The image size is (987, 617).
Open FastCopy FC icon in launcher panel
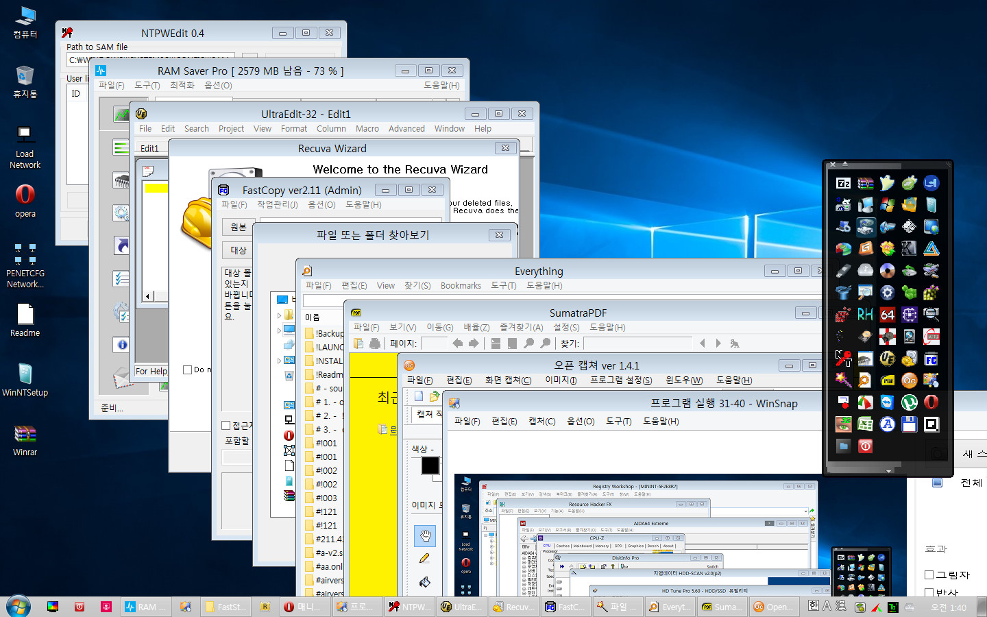[x=931, y=359]
